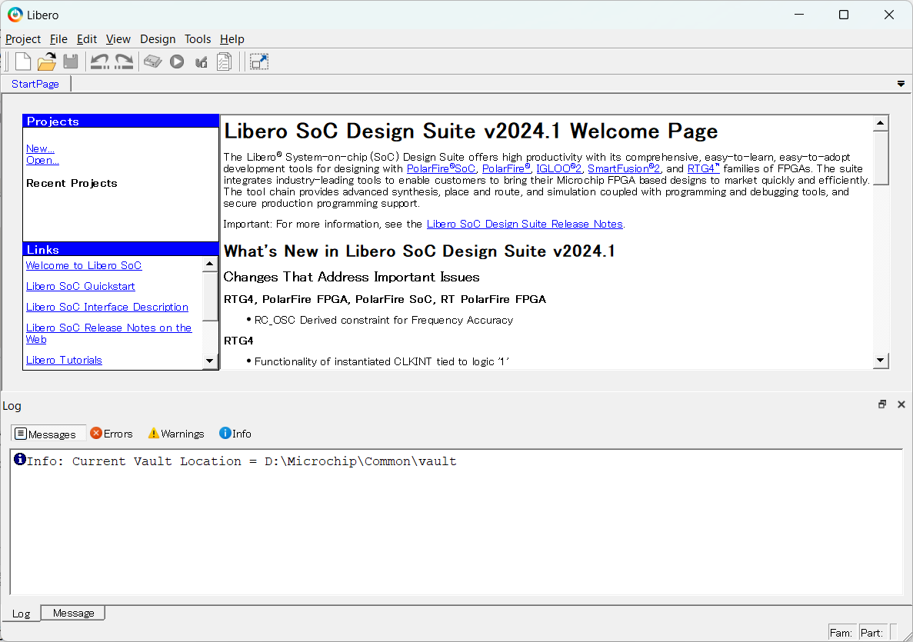The width and height of the screenshot is (913, 642).
Task: Undock the Log panel with its float icon
Action: point(881,403)
